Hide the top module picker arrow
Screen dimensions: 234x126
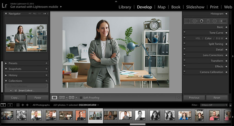(116, 1)
